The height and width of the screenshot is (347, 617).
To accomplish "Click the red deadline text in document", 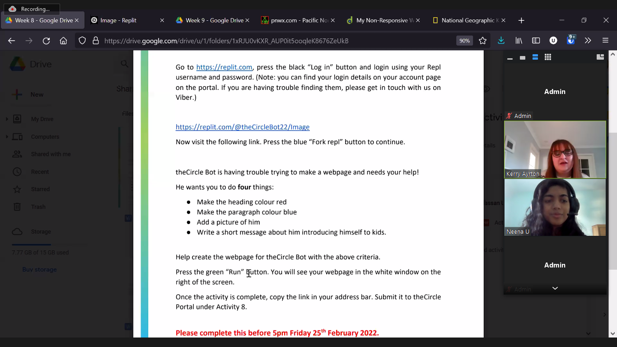I will click(277, 333).
